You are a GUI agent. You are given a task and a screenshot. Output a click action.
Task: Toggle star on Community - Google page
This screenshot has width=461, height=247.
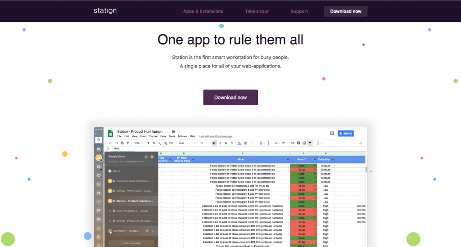point(110,231)
